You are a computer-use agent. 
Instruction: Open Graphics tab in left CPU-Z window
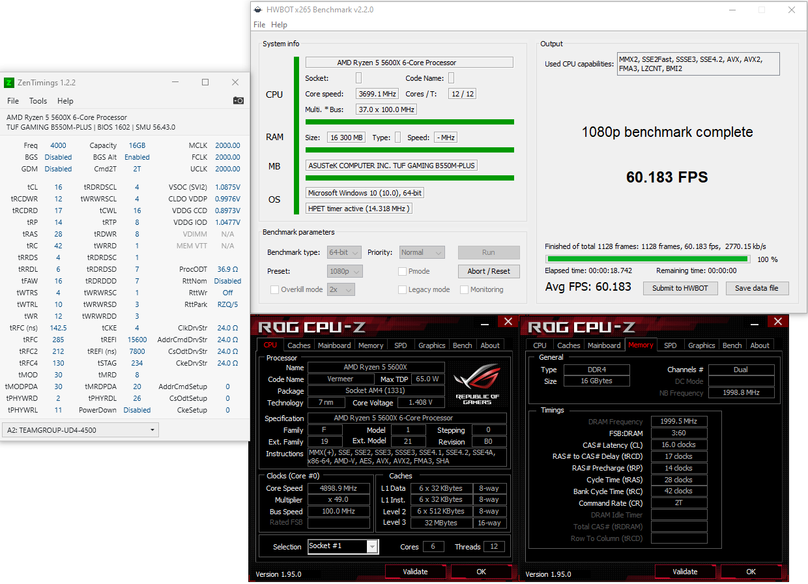[432, 345]
